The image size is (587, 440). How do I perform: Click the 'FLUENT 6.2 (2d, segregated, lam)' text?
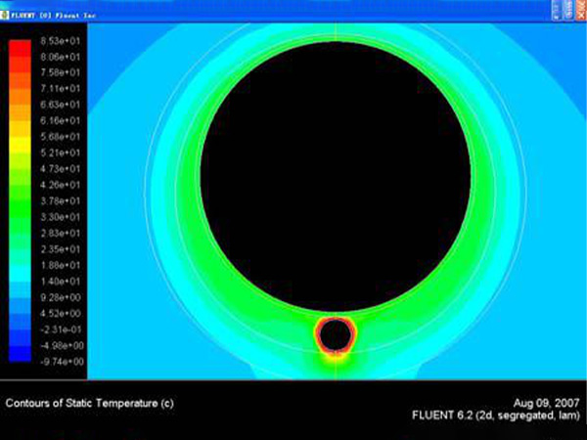[496, 418]
